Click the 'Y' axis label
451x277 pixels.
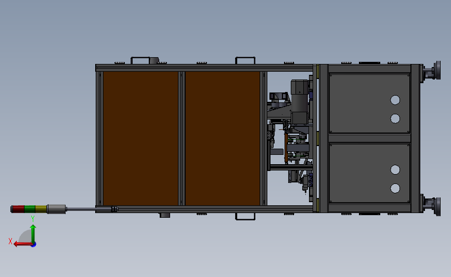click(x=33, y=219)
